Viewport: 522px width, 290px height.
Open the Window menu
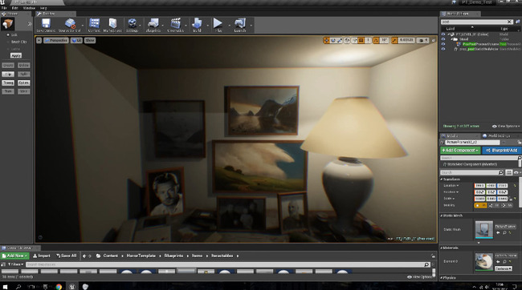(x=29, y=8)
